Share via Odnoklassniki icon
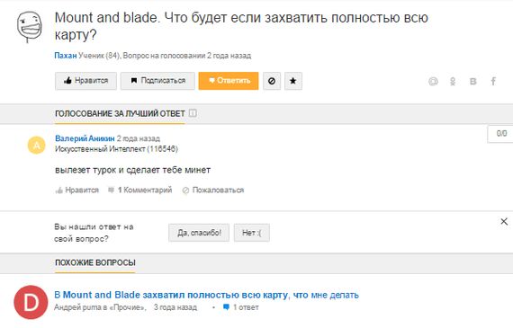513x328 pixels. pos(453,81)
